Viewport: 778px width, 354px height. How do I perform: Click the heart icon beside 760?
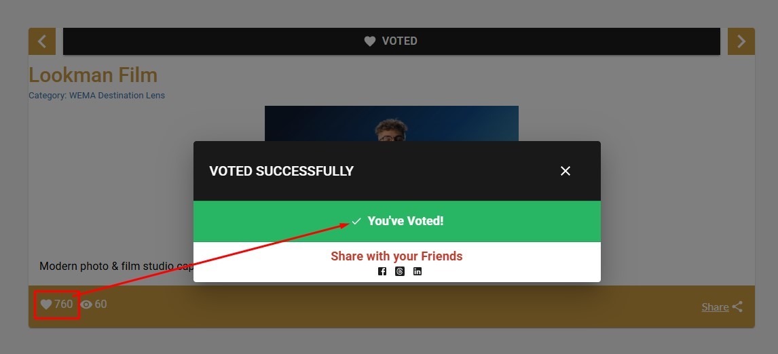tap(46, 304)
